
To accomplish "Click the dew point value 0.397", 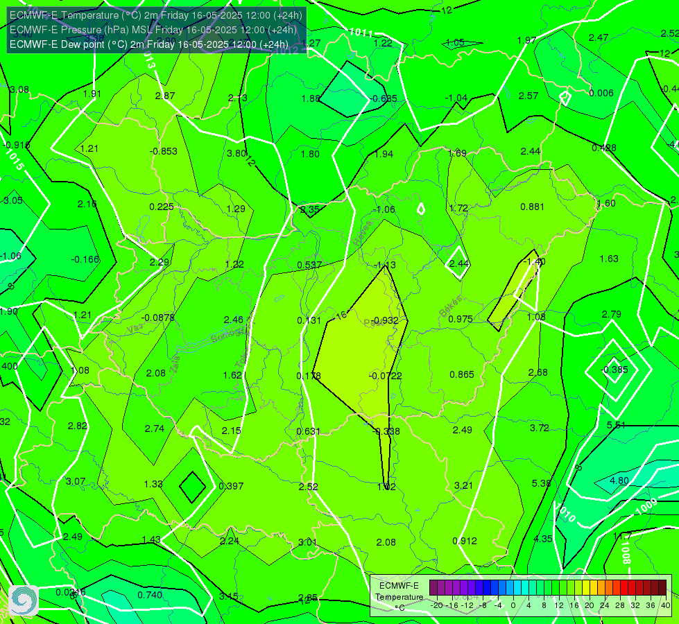I will pyautogui.click(x=231, y=486).
